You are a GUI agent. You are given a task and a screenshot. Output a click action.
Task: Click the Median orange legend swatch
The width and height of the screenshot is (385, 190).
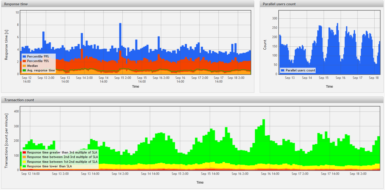24,66
